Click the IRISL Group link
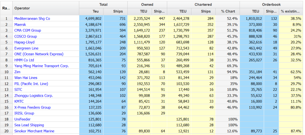Image resolution: width=305 pixels, height=135 pixels. [24, 113]
